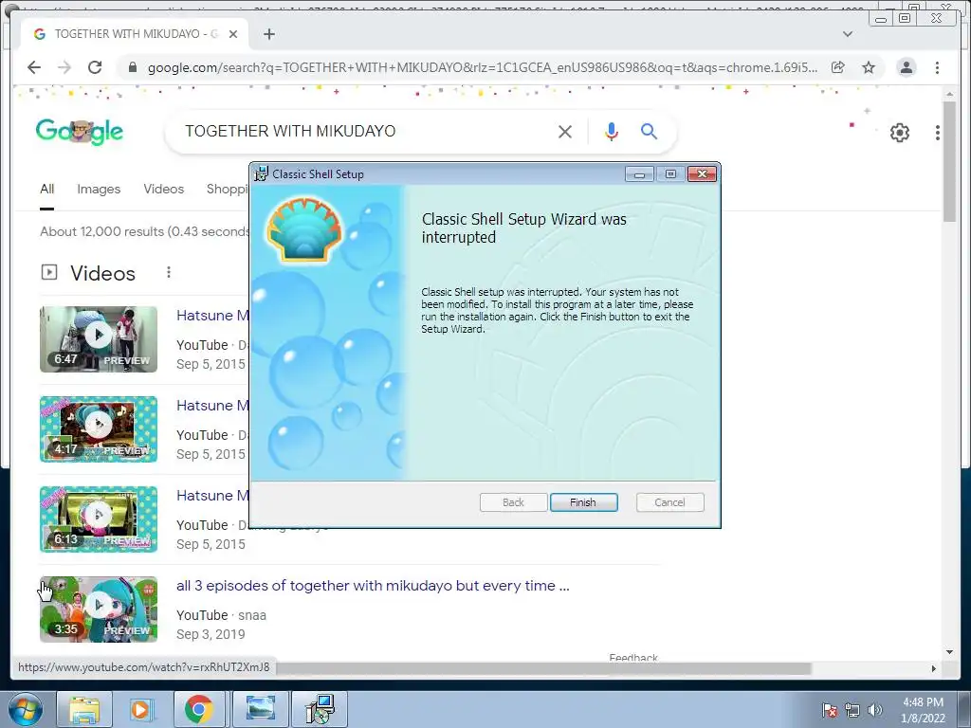971x728 pixels.
Task: Click Finish in Classic Shell Setup
Action: coord(583,502)
